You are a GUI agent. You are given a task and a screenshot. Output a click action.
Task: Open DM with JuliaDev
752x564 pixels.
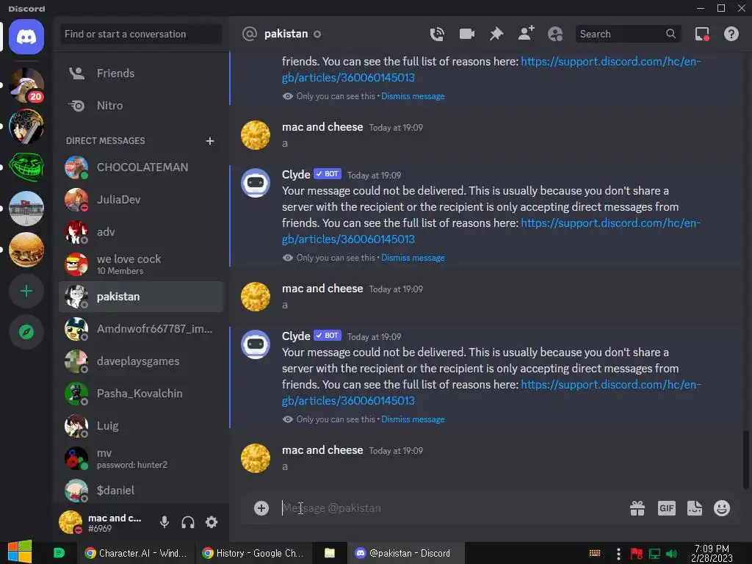tap(141, 200)
